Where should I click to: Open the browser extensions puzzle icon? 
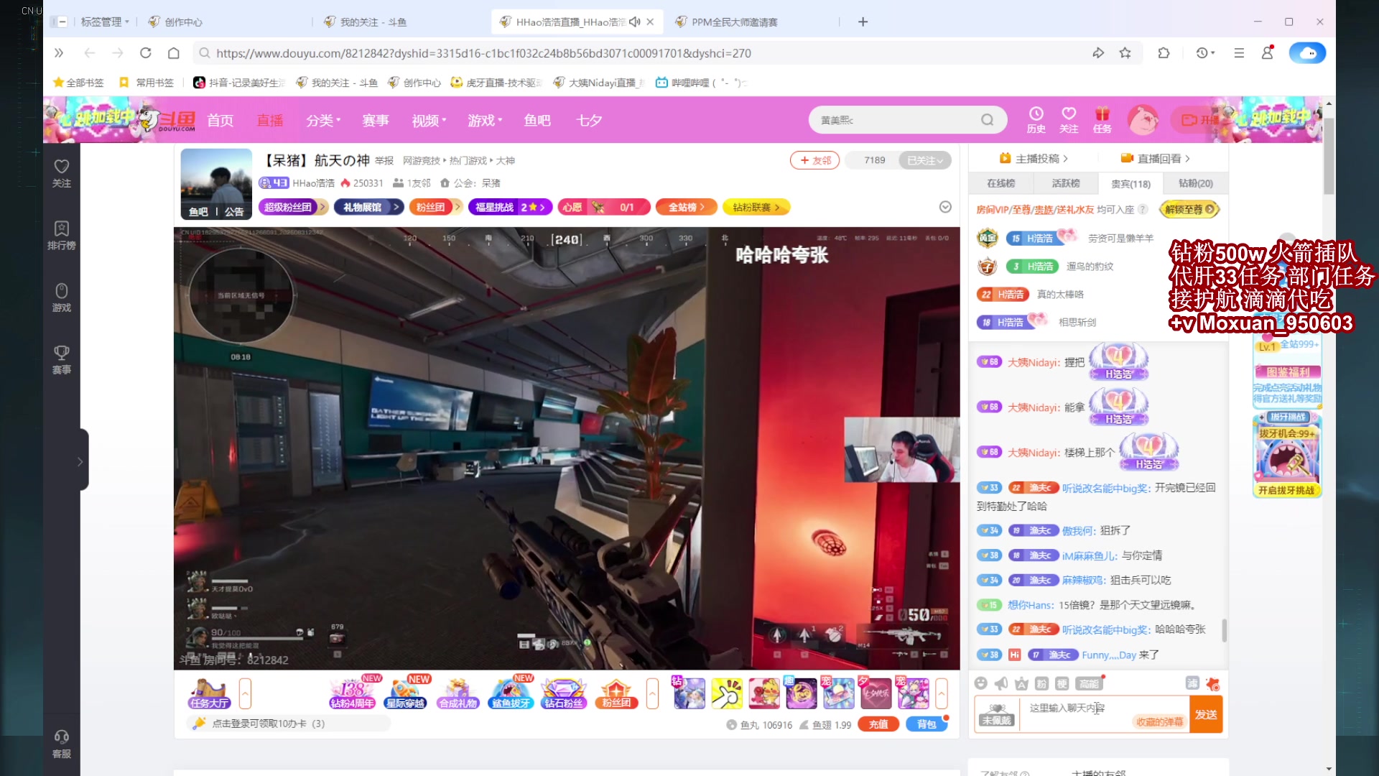tap(1164, 53)
